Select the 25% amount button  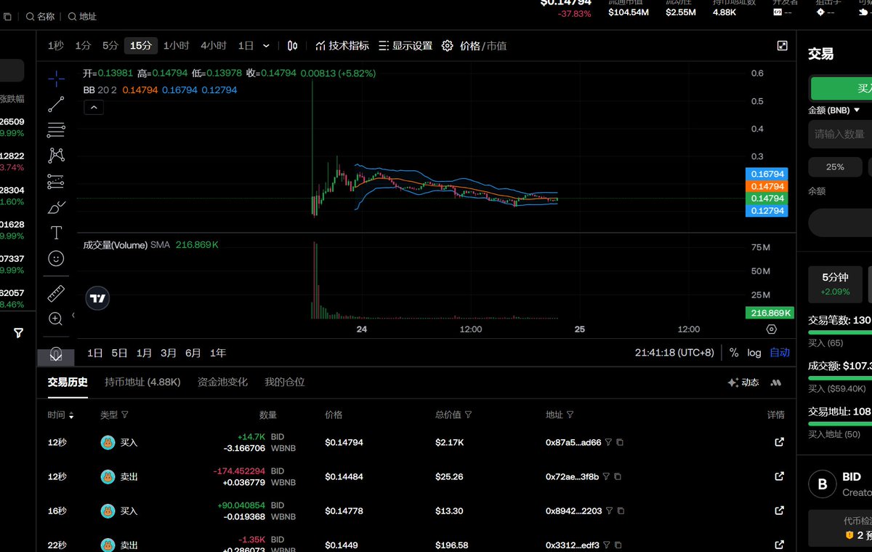coord(834,167)
